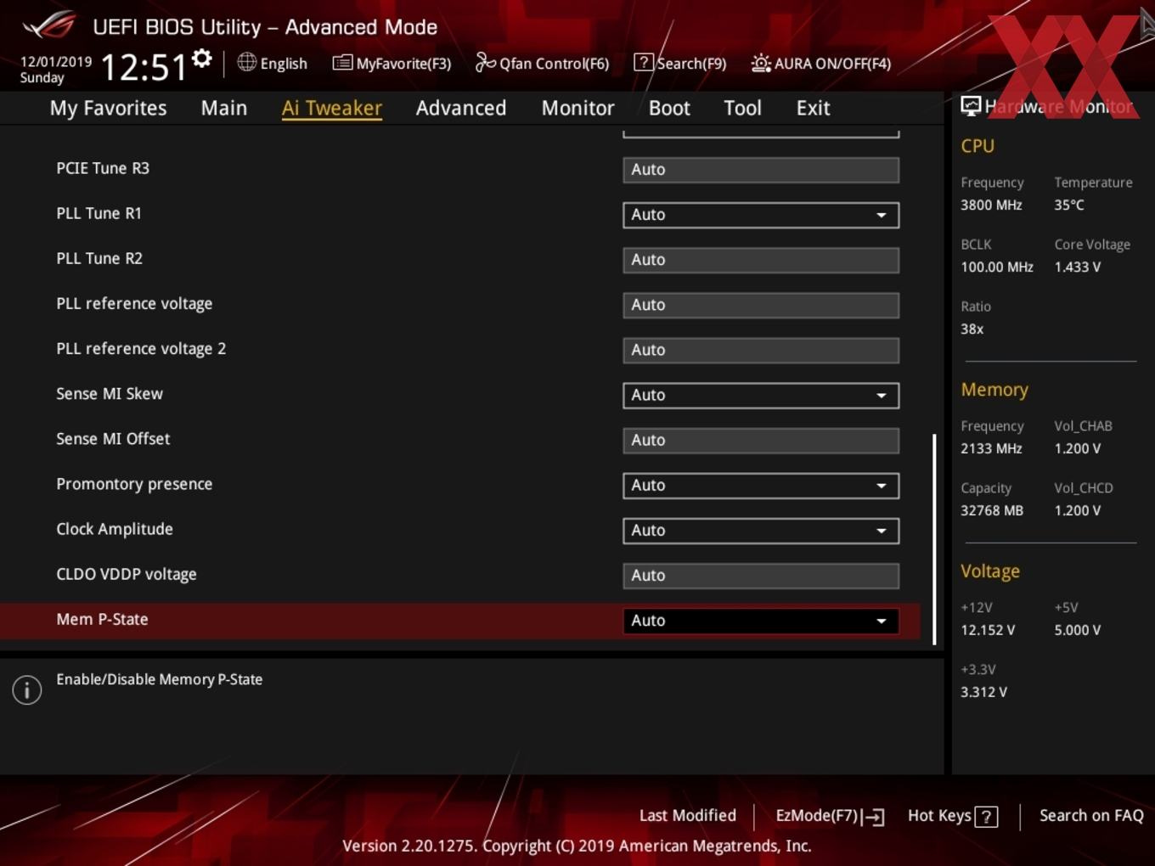Image resolution: width=1155 pixels, height=866 pixels.
Task: Click the PLL reference voltage field
Action: tap(761, 305)
